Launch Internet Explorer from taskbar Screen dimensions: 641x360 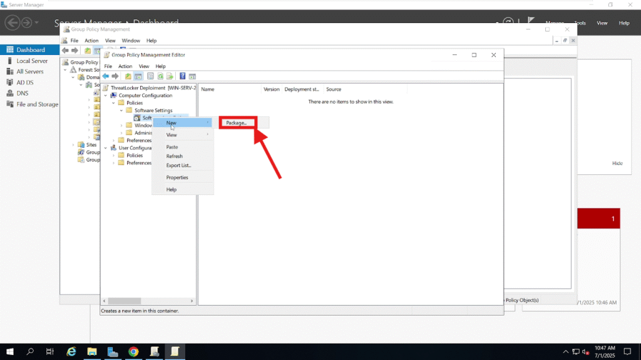click(x=71, y=351)
